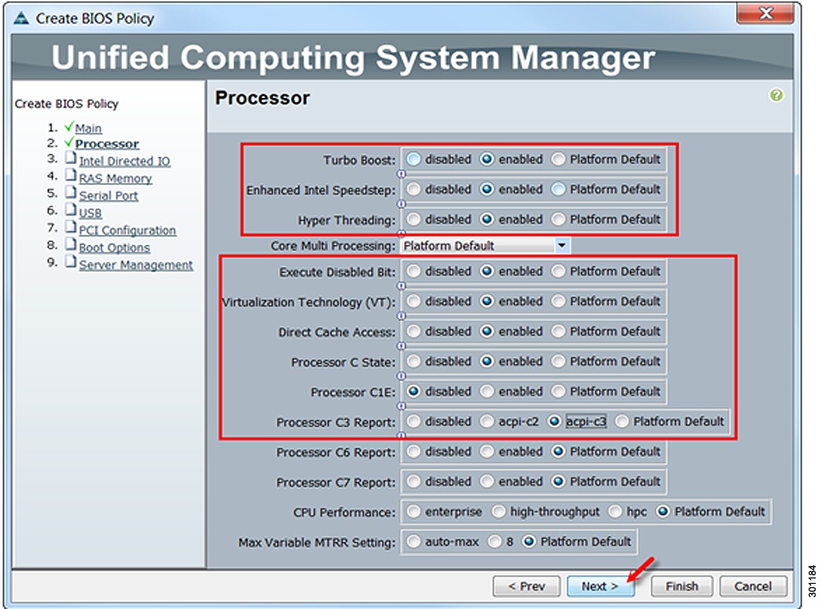Click the Cisco logo icon in title bar
The width and height of the screenshot is (823, 609).
point(21,18)
